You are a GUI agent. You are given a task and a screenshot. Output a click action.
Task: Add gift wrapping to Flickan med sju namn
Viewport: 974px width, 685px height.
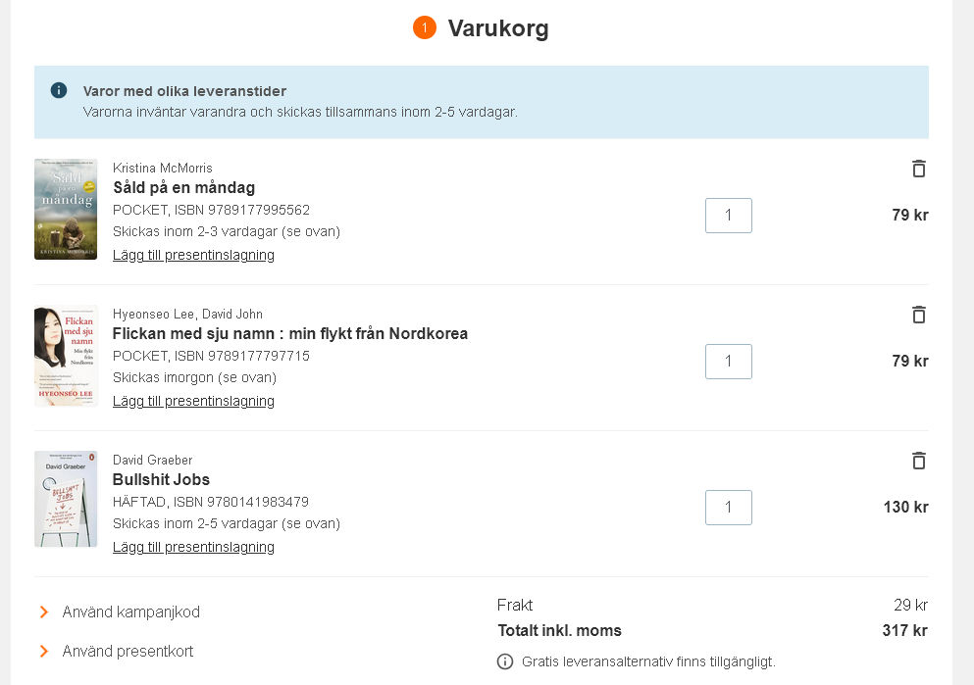pos(193,401)
